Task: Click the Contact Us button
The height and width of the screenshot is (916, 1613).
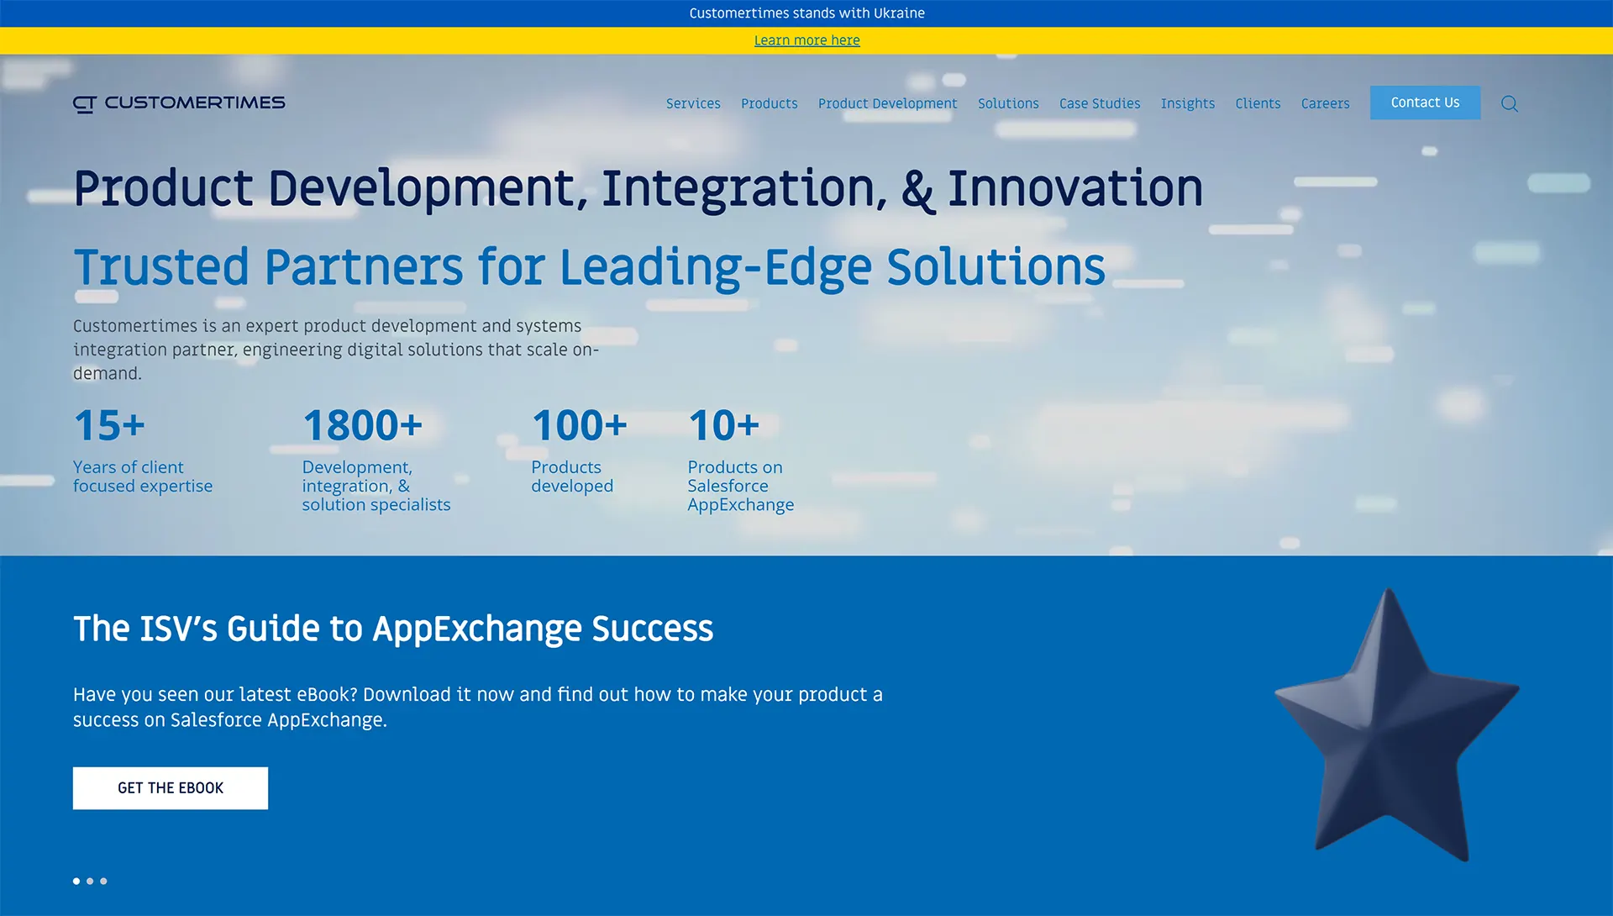Action: click(x=1425, y=103)
